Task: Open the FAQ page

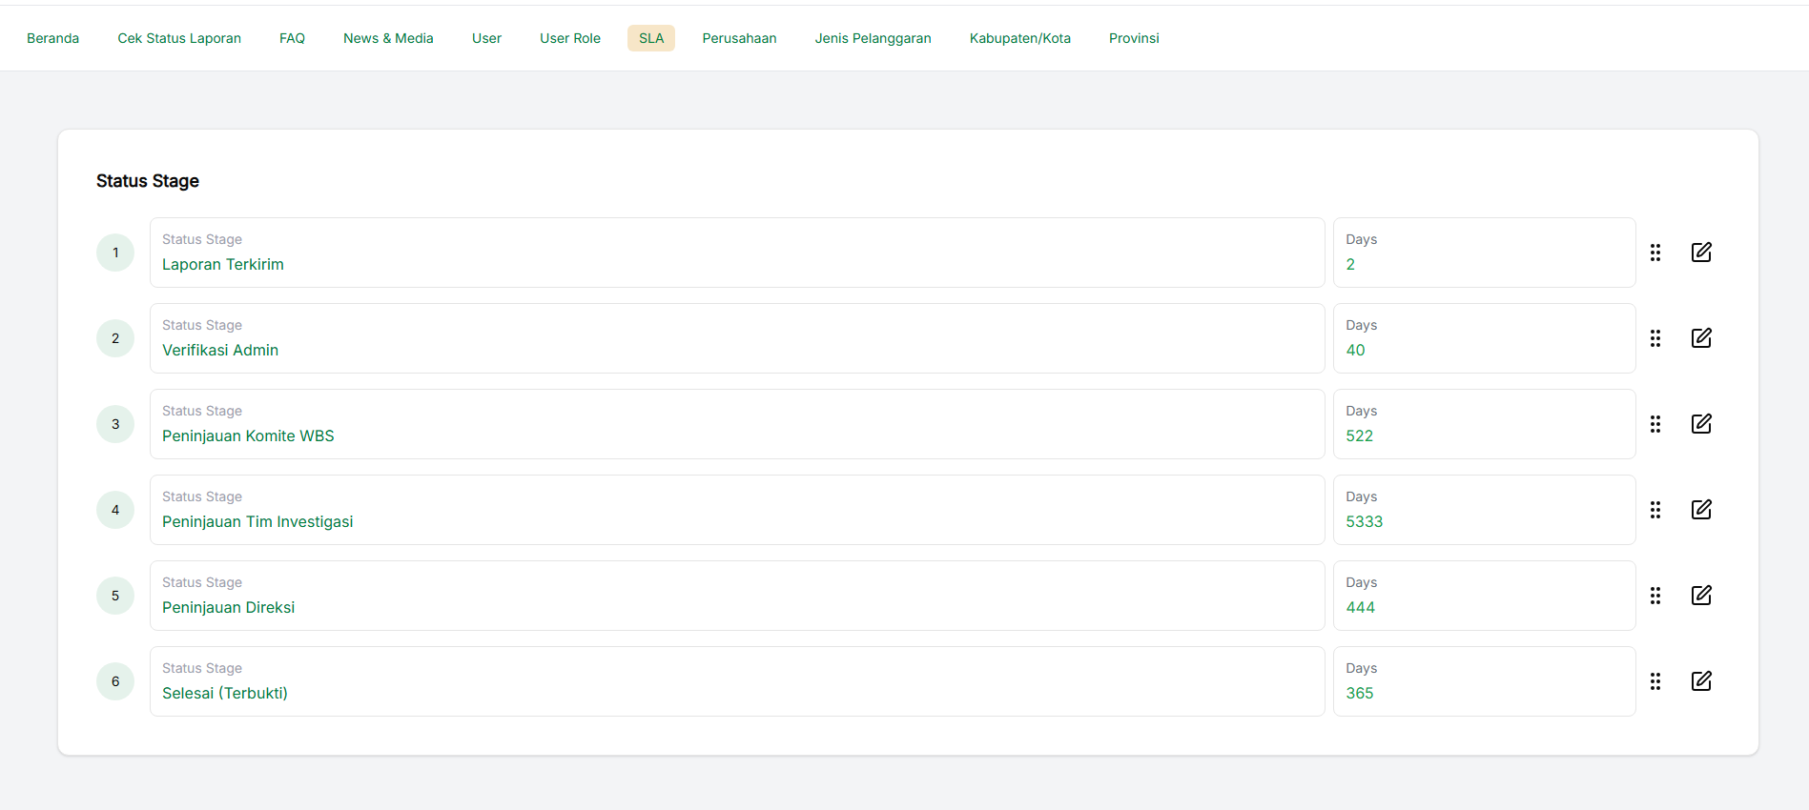Action: click(292, 38)
